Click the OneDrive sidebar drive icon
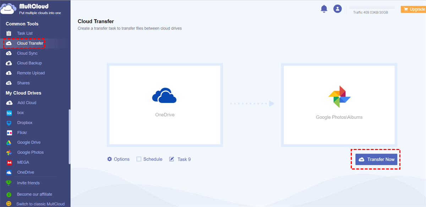 [x=9, y=172]
